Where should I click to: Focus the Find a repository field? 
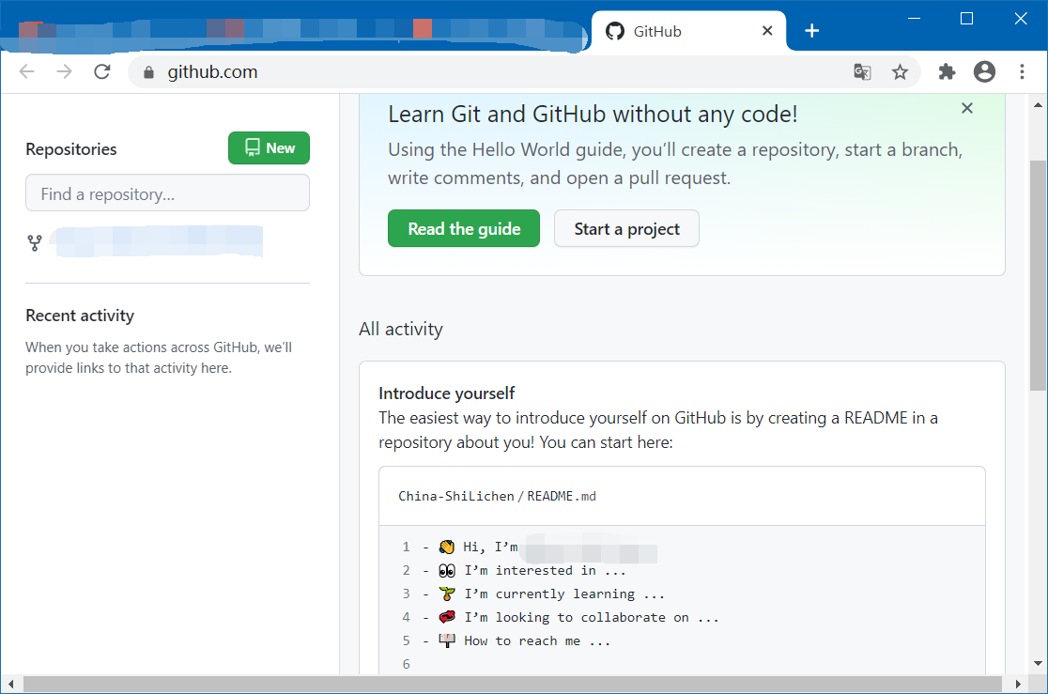click(x=167, y=193)
